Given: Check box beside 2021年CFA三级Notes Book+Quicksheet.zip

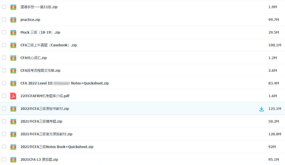Looking at the screenshot, I should (x=4, y=147).
